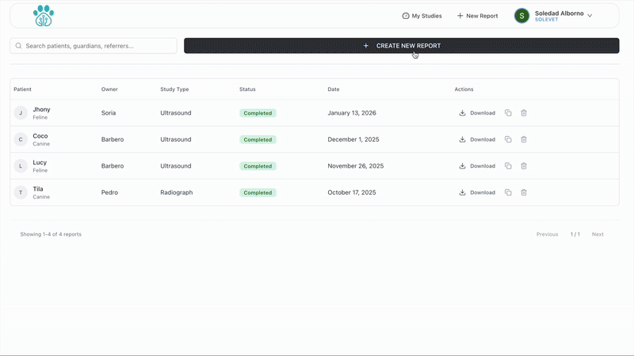This screenshot has height=356, width=634.
Task: Download the Jhony report
Action: click(477, 113)
